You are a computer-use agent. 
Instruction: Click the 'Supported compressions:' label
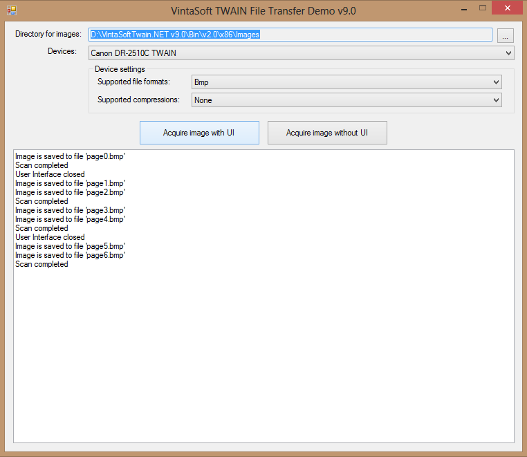click(x=138, y=100)
